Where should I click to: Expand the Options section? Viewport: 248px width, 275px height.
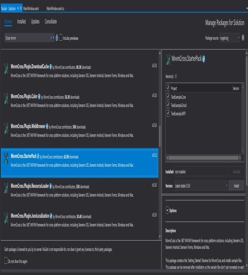167,210
